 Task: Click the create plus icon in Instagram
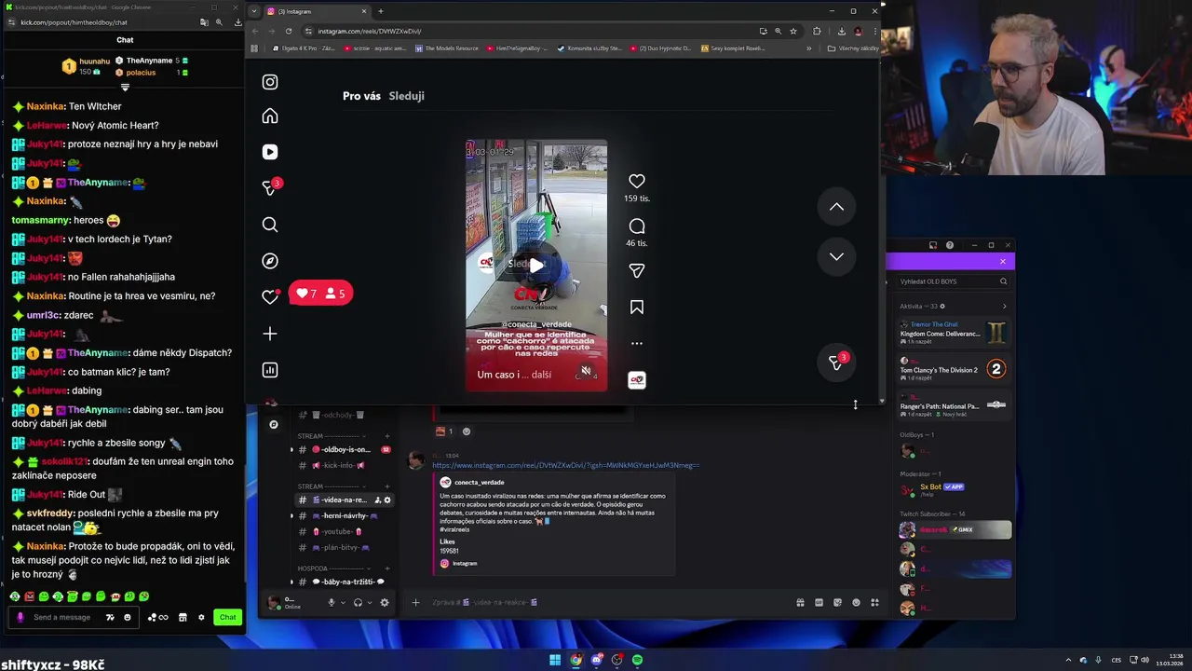270,334
